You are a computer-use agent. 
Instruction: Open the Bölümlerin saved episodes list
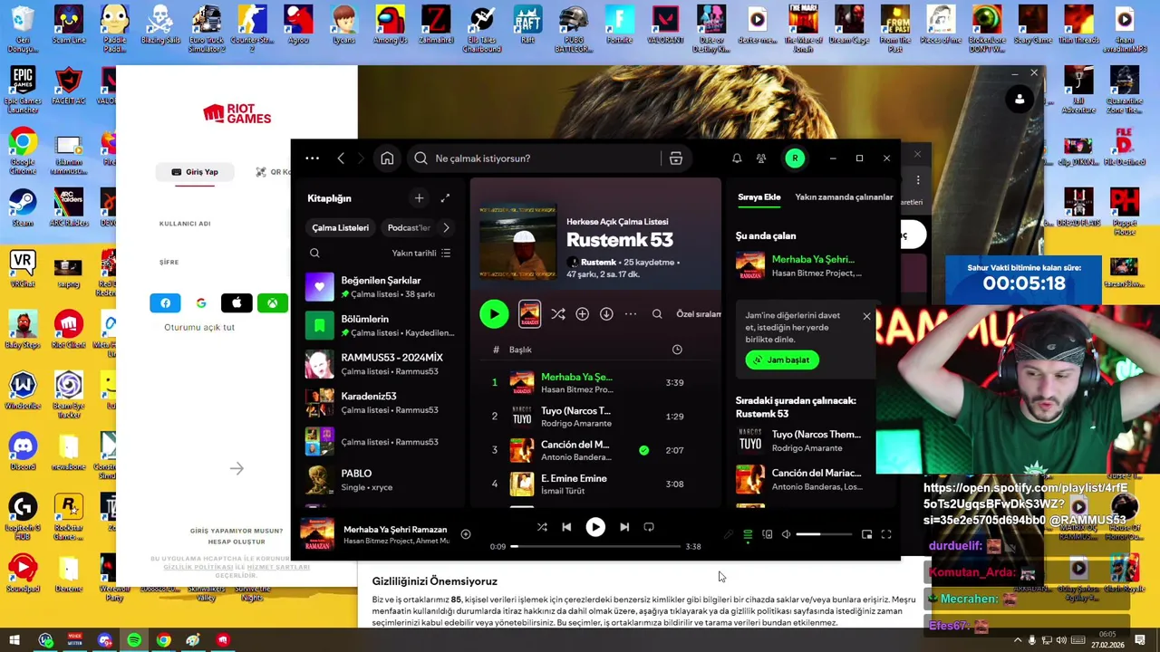[x=381, y=325]
